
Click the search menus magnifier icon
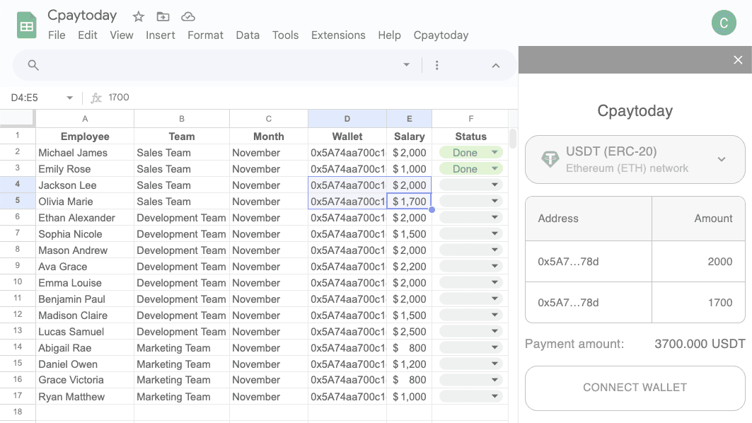tap(33, 65)
